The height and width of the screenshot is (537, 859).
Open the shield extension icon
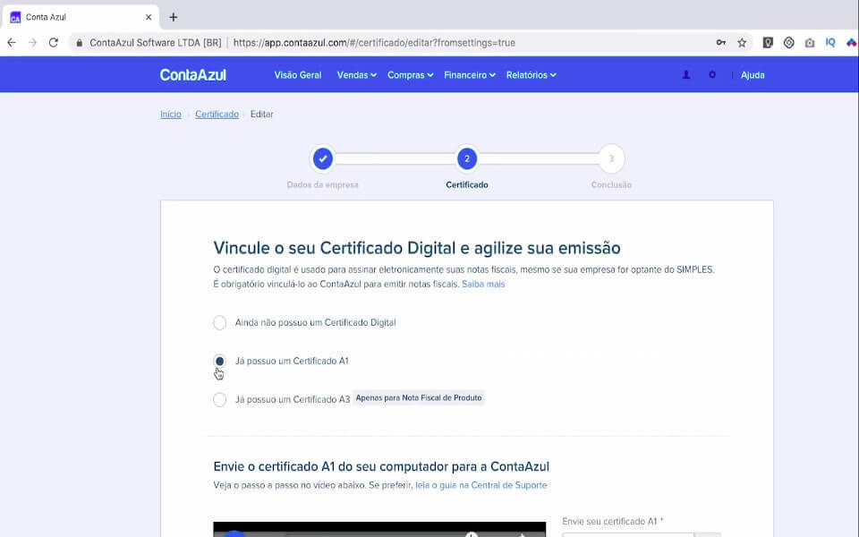768,42
